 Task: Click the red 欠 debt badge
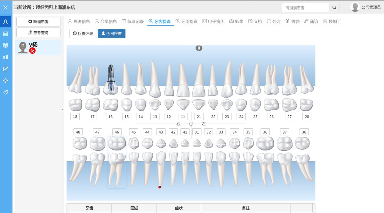(32, 51)
